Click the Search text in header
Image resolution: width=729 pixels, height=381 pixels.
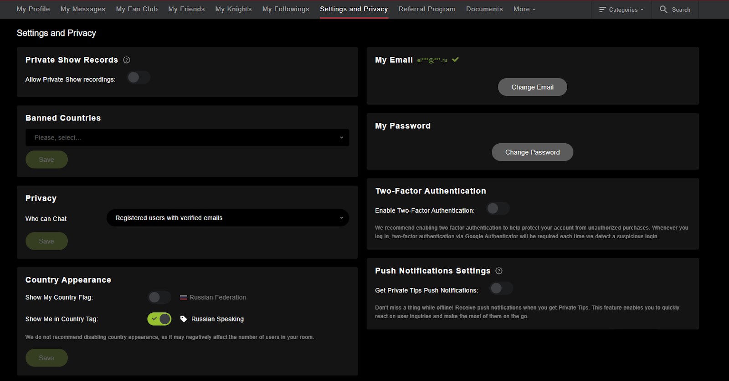coord(681,10)
